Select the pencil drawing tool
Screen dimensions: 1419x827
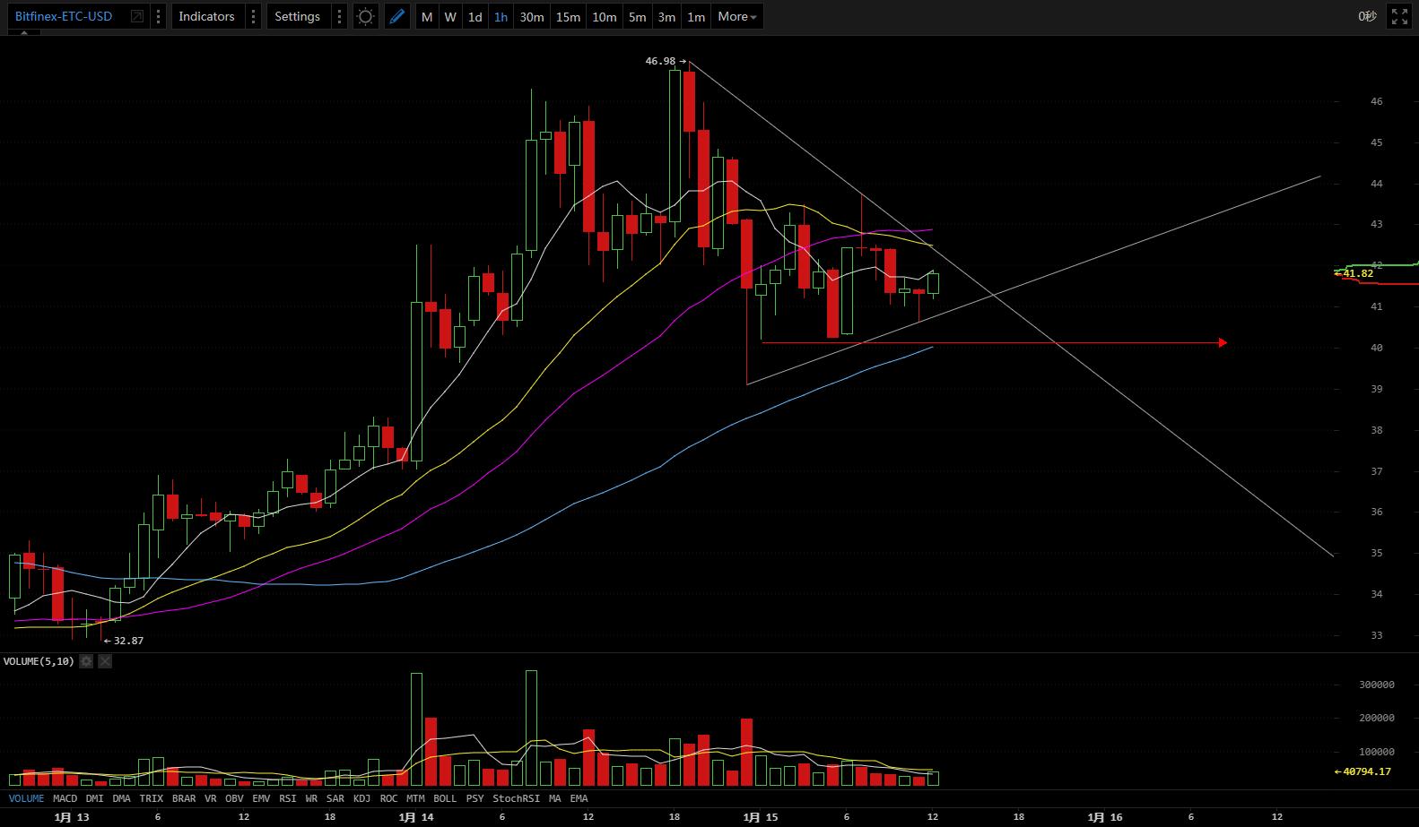397,16
